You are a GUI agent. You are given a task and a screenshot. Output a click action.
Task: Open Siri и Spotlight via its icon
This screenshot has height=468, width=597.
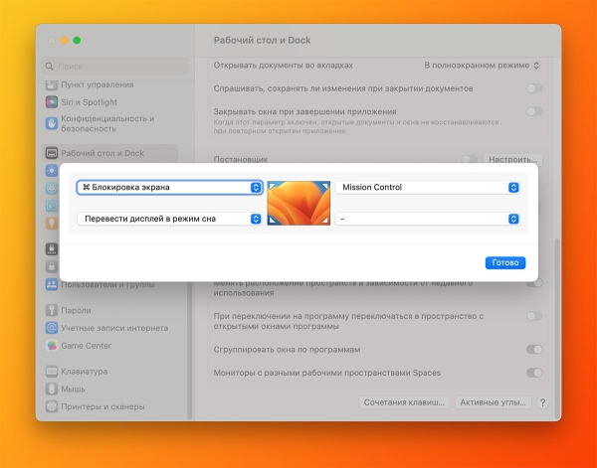click(x=52, y=101)
